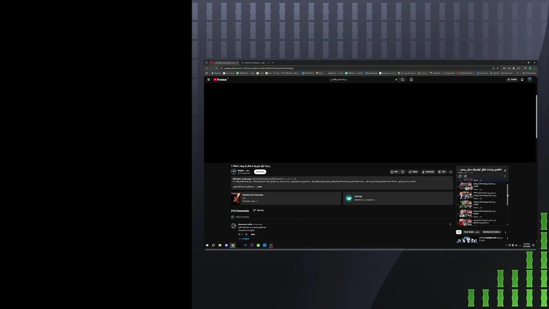
Task: Open playlist panel three-dot options
Action: (505, 176)
